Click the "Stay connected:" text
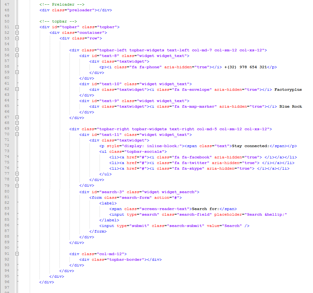313x293 pixels. click(x=250, y=146)
